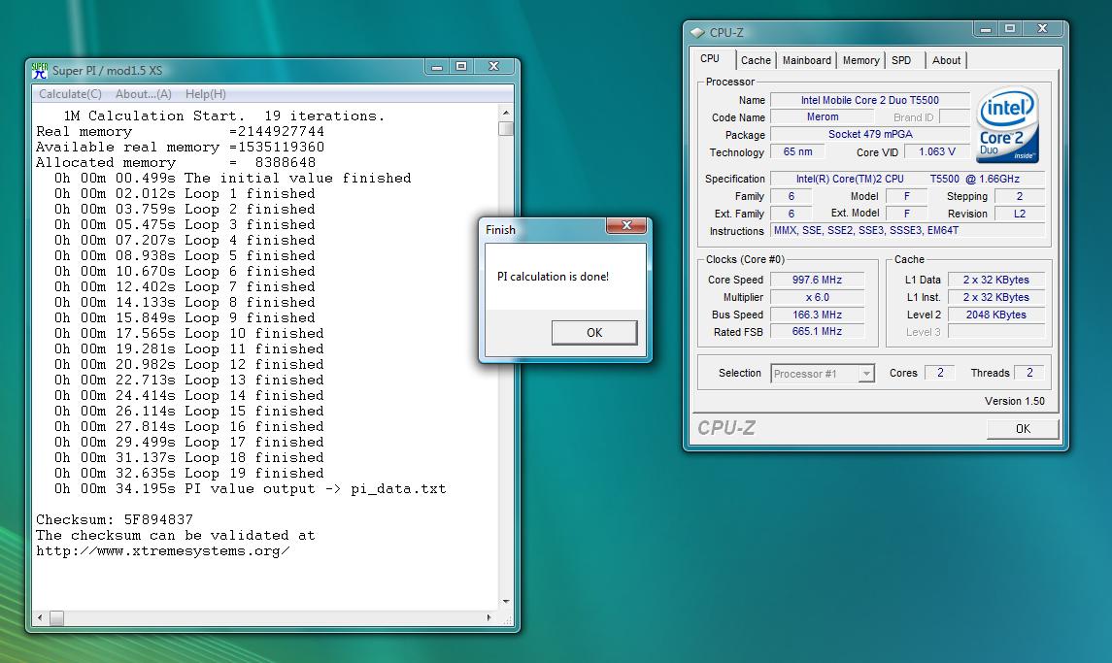Screen dimensions: 1112x663
Task: Click the Cores value '2'
Action: [x=940, y=373]
